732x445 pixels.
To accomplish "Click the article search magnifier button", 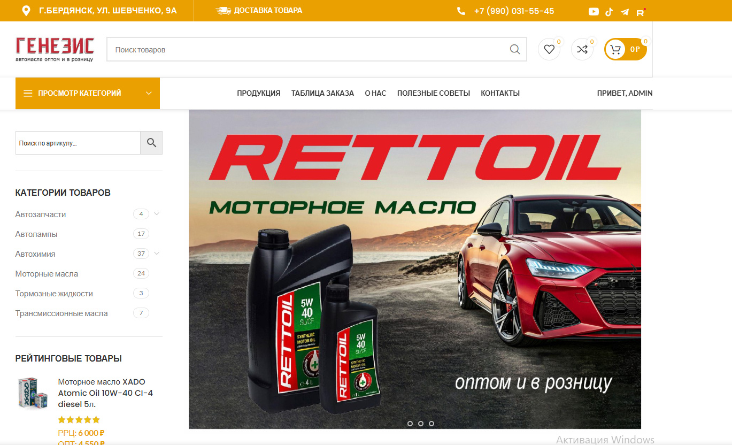I will coord(151,143).
